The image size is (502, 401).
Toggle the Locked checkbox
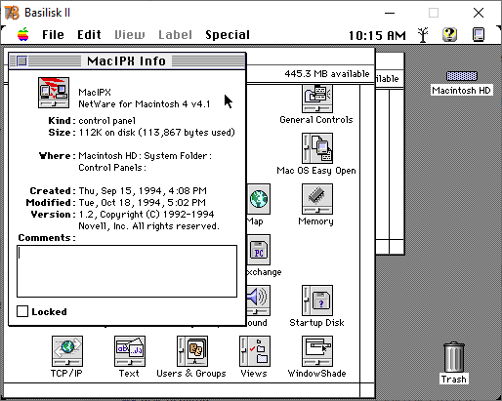click(22, 311)
